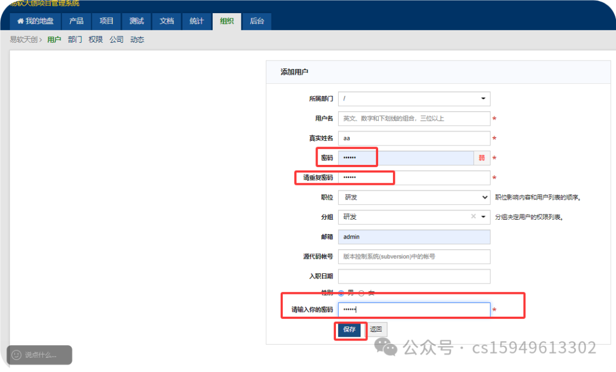616x372 pixels.
Task: Open the 动态 submenu link
Action: 137,40
